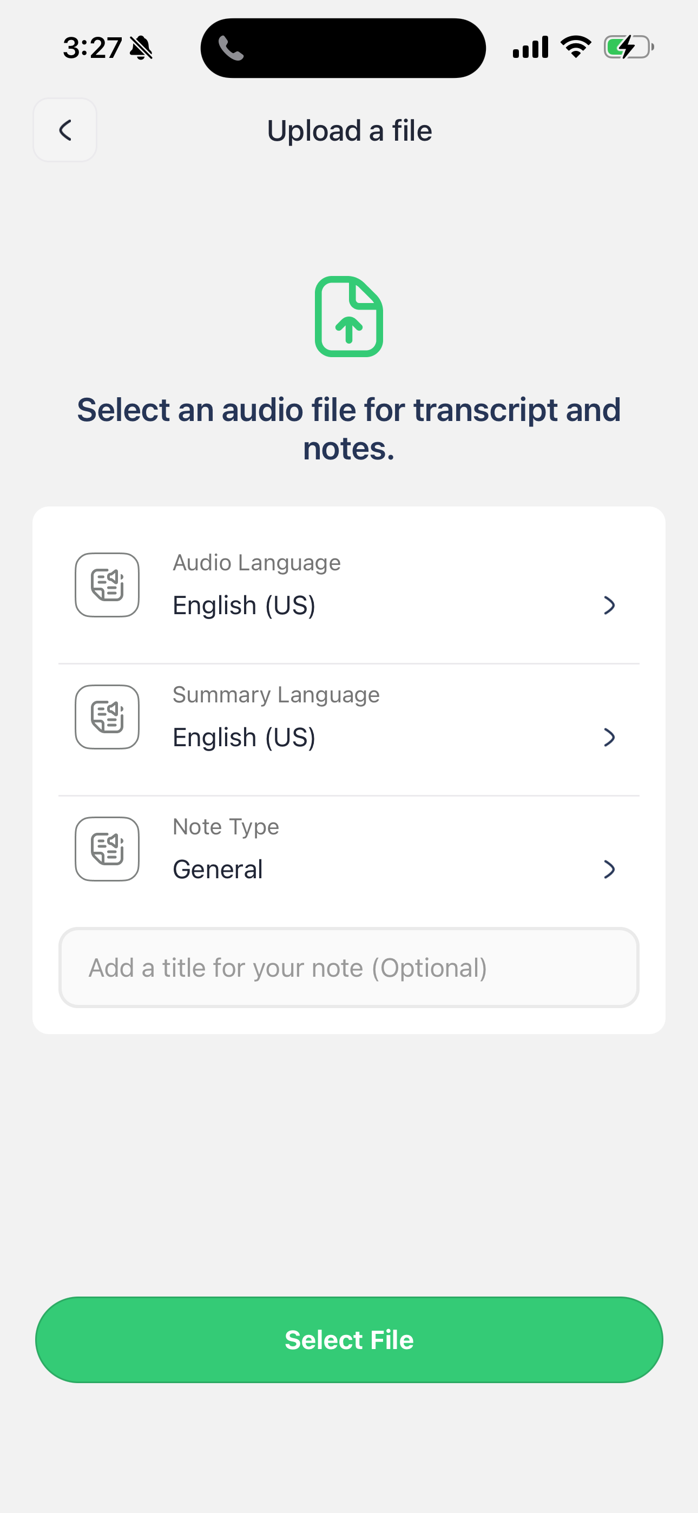Tap the "Upload a file" header title
Viewport: 698px width, 1513px height.
[349, 130]
